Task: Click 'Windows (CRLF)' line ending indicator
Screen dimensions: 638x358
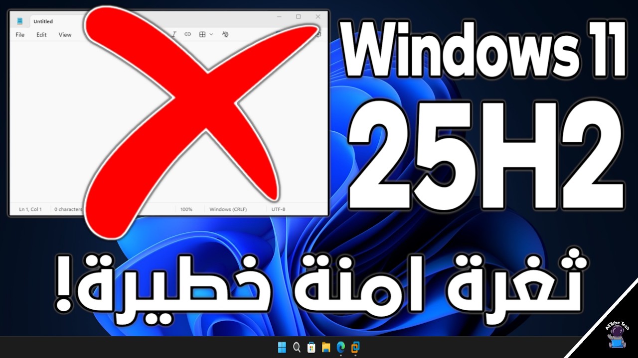Action: click(228, 209)
